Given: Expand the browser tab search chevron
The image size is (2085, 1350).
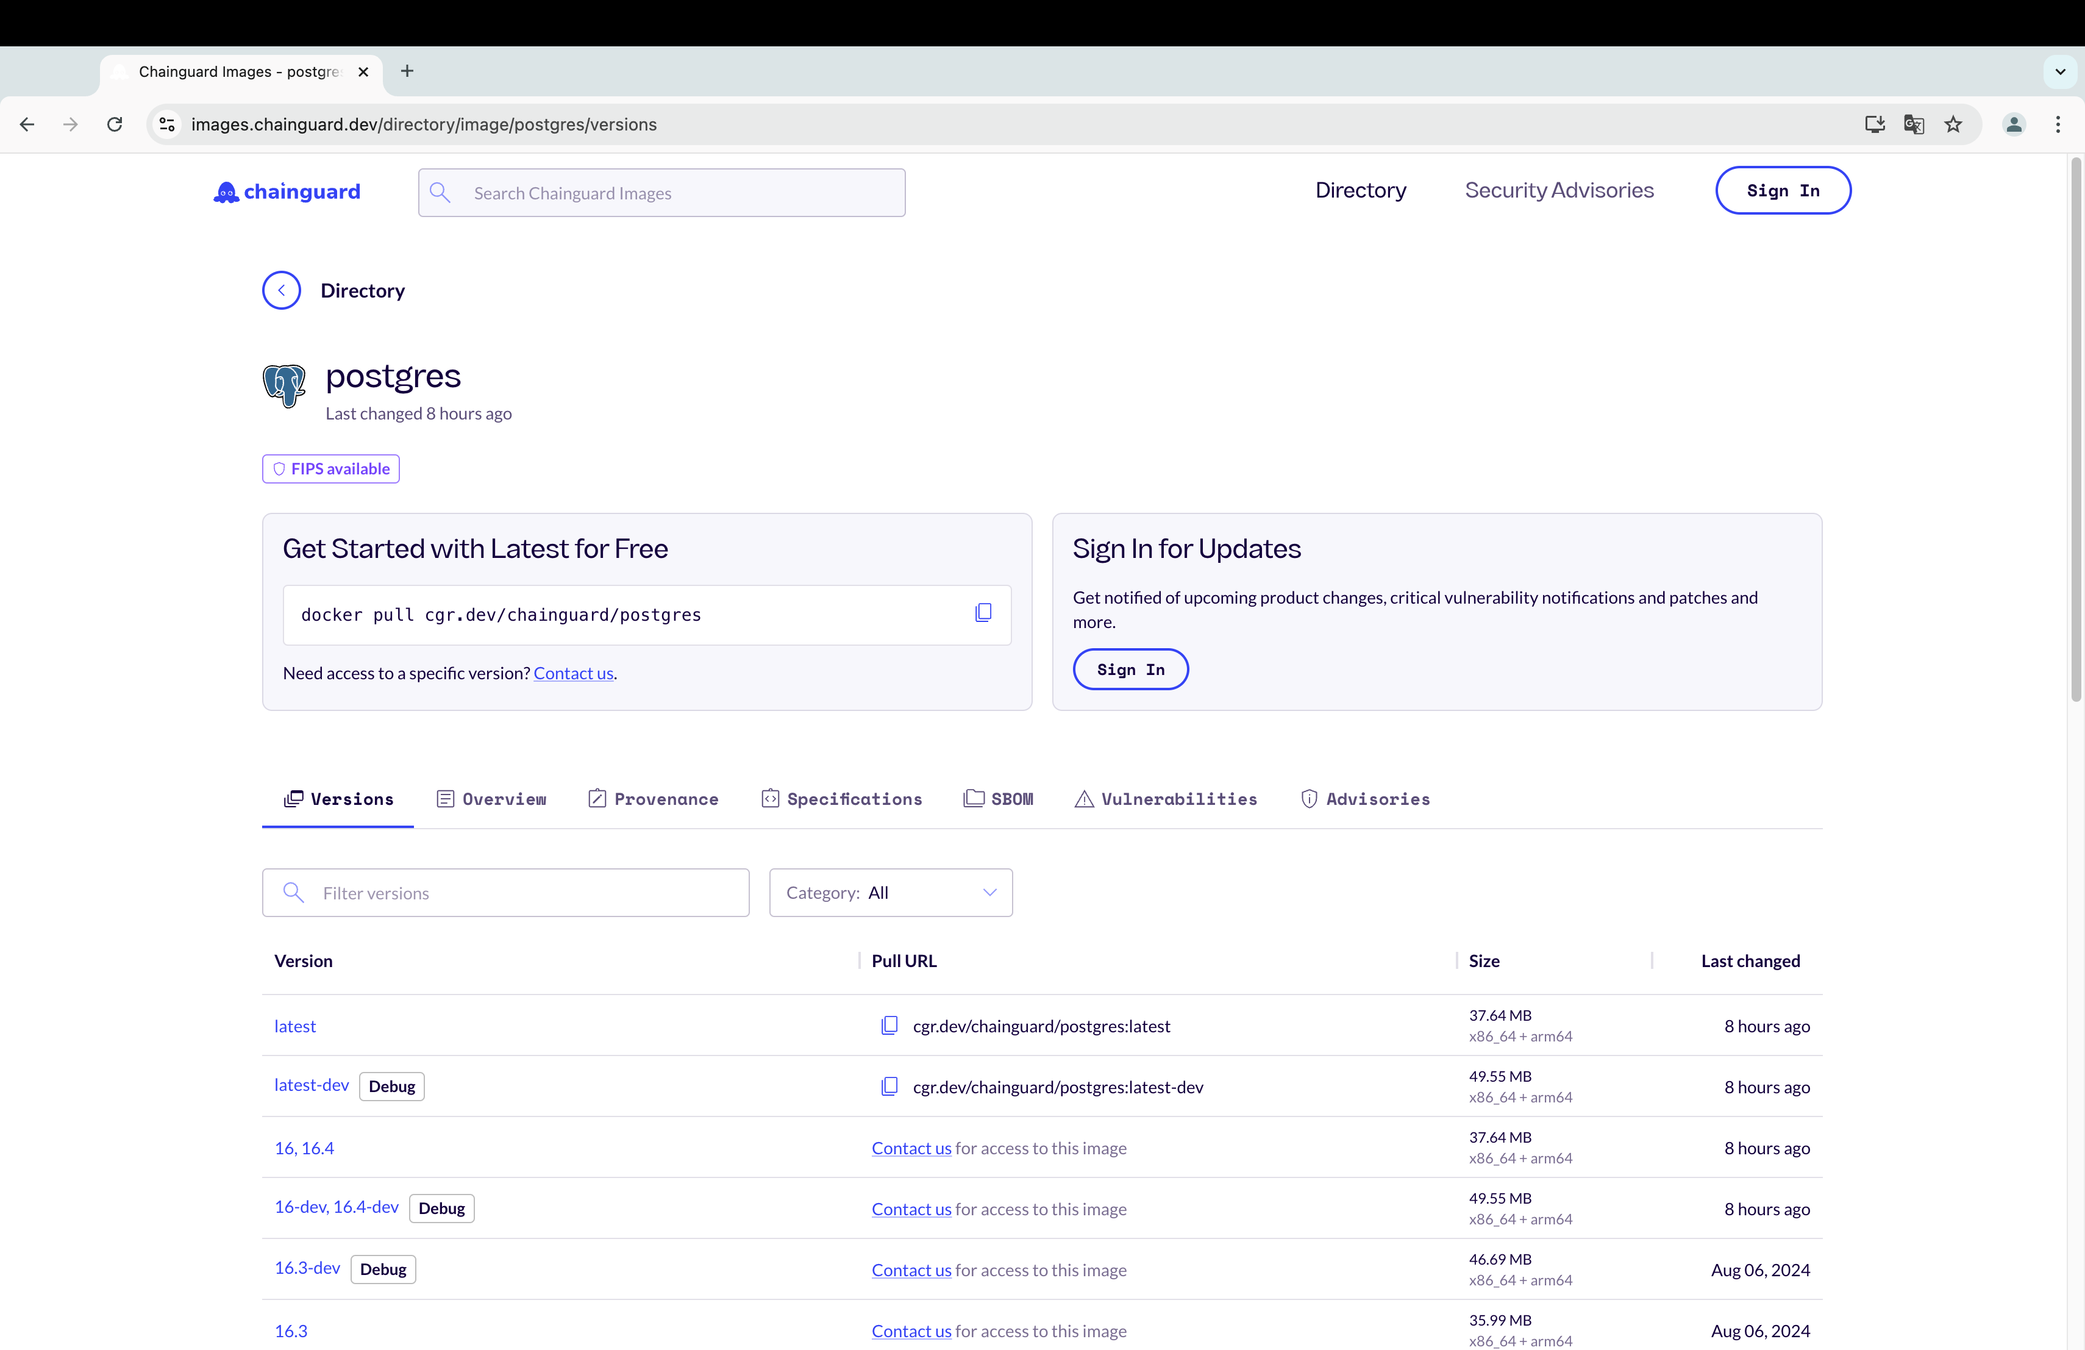Looking at the screenshot, I should point(2061,72).
